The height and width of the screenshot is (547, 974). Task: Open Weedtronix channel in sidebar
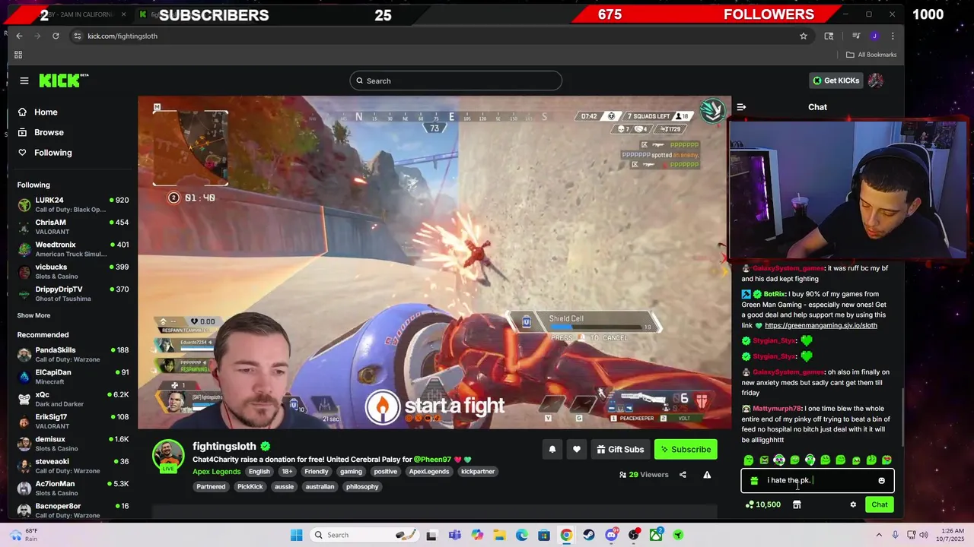pyautogui.click(x=73, y=248)
